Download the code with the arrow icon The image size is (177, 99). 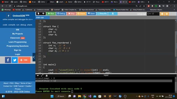tap(113, 13)
